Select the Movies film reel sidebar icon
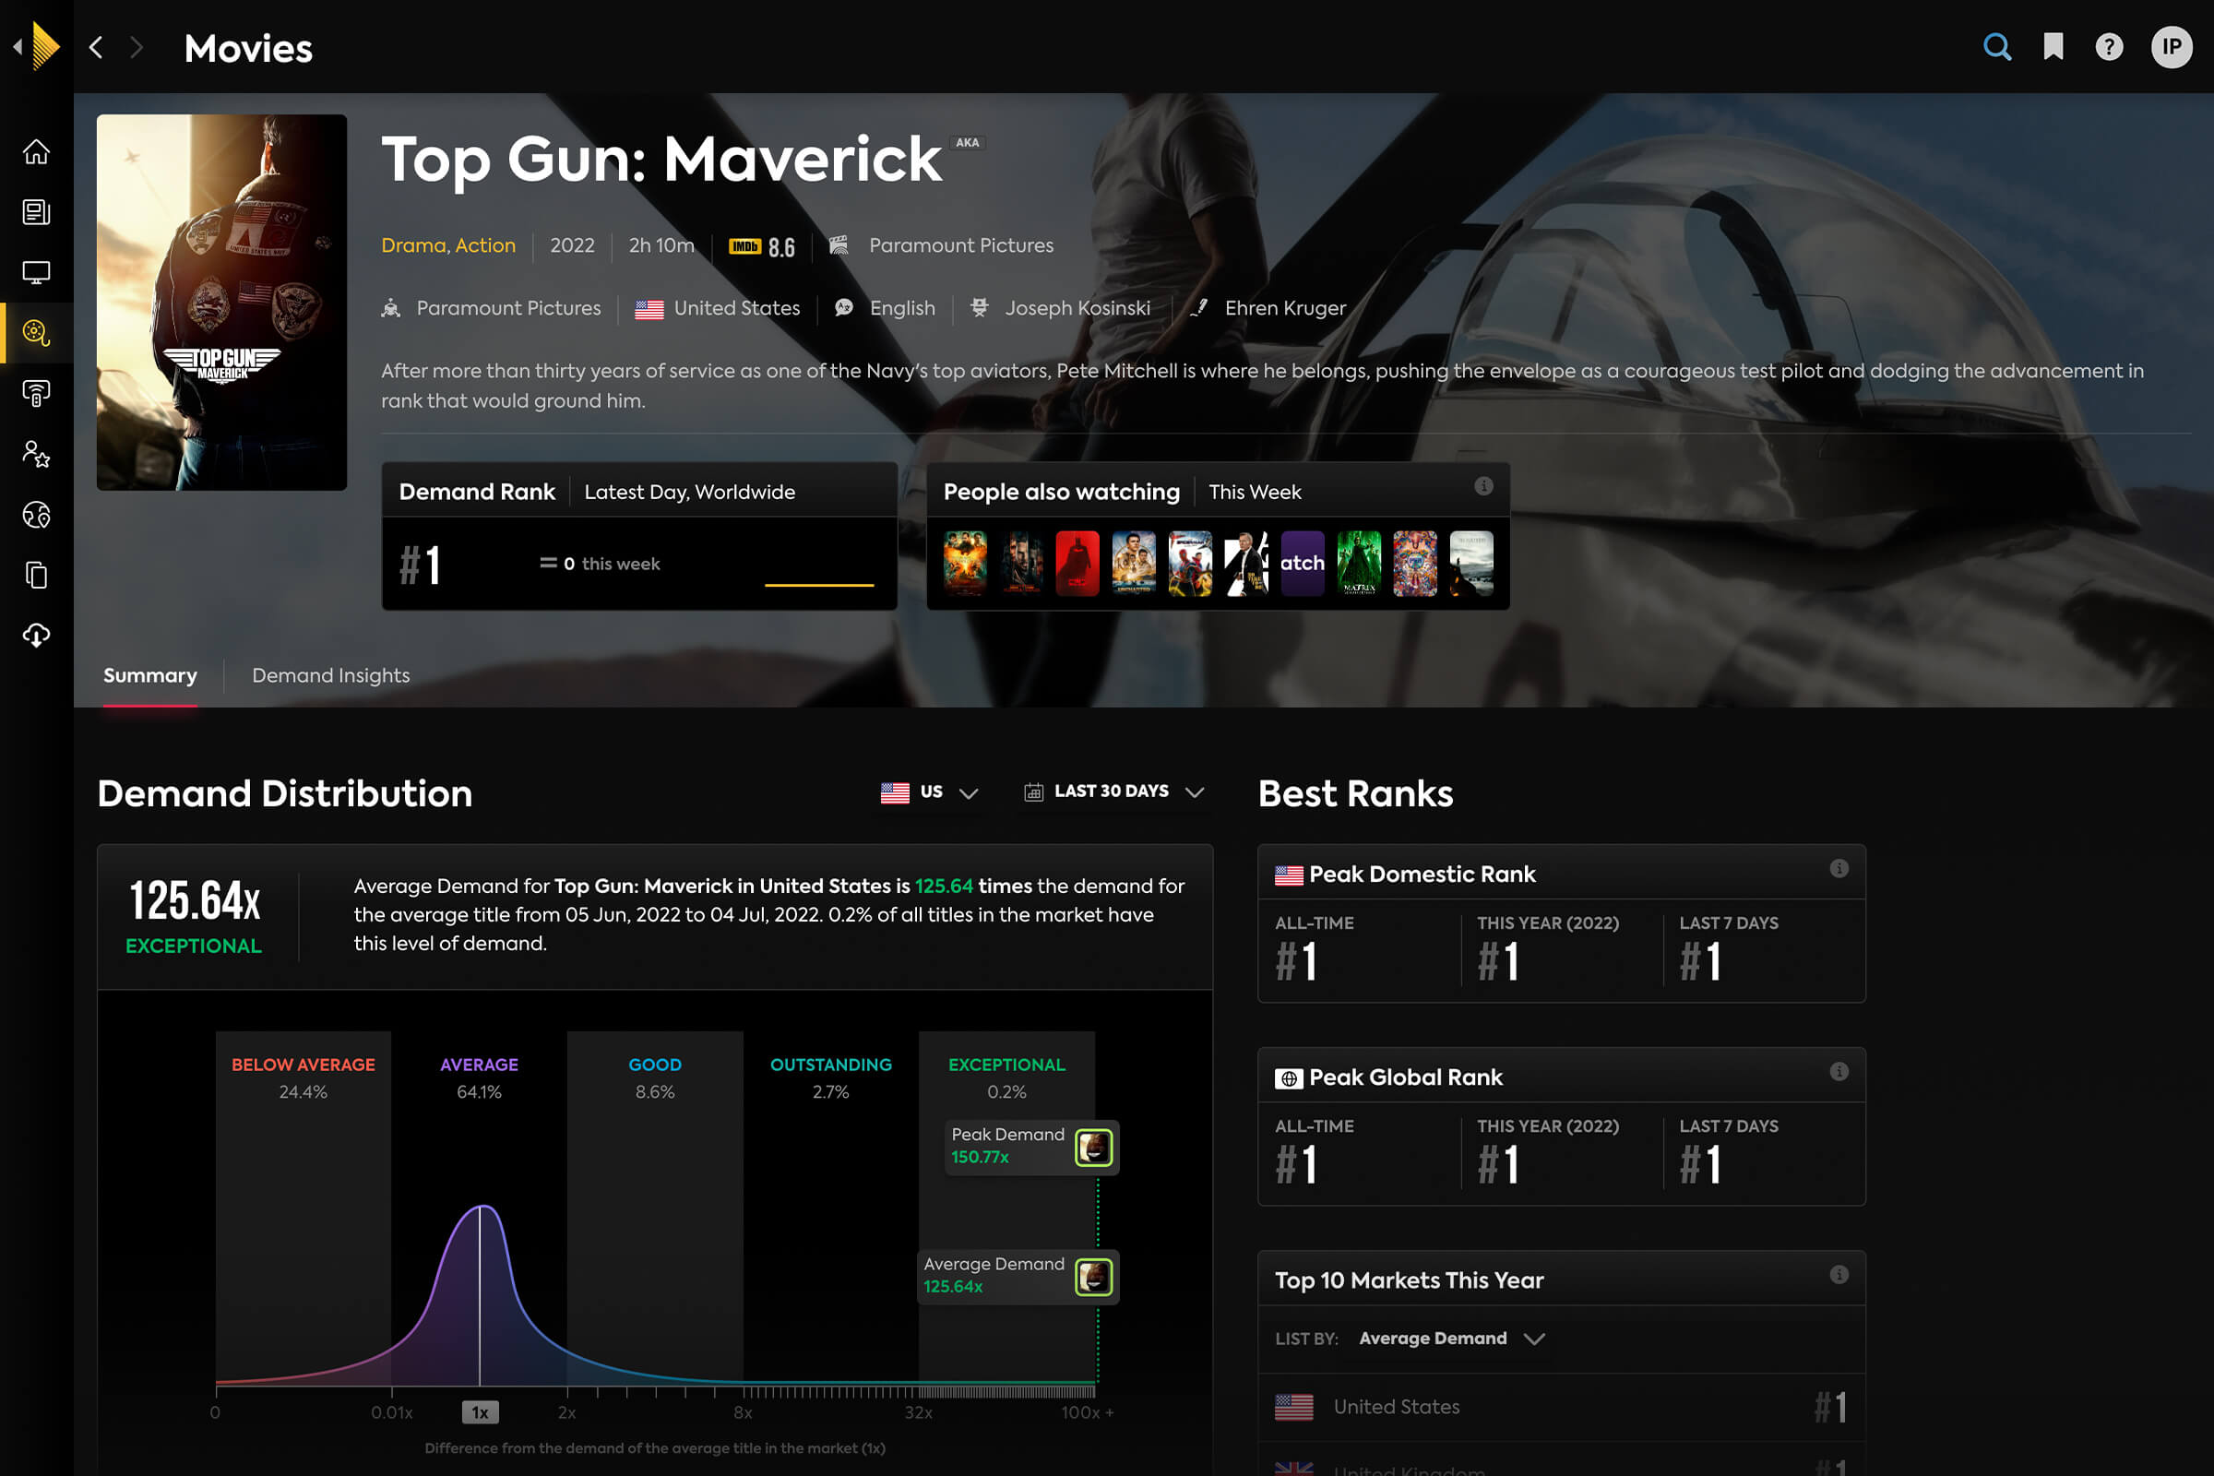Viewport: 2214px width, 1476px height. [x=36, y=332]
